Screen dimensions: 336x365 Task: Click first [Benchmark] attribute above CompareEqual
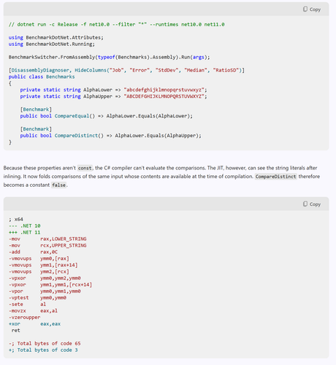coord(36,109)
